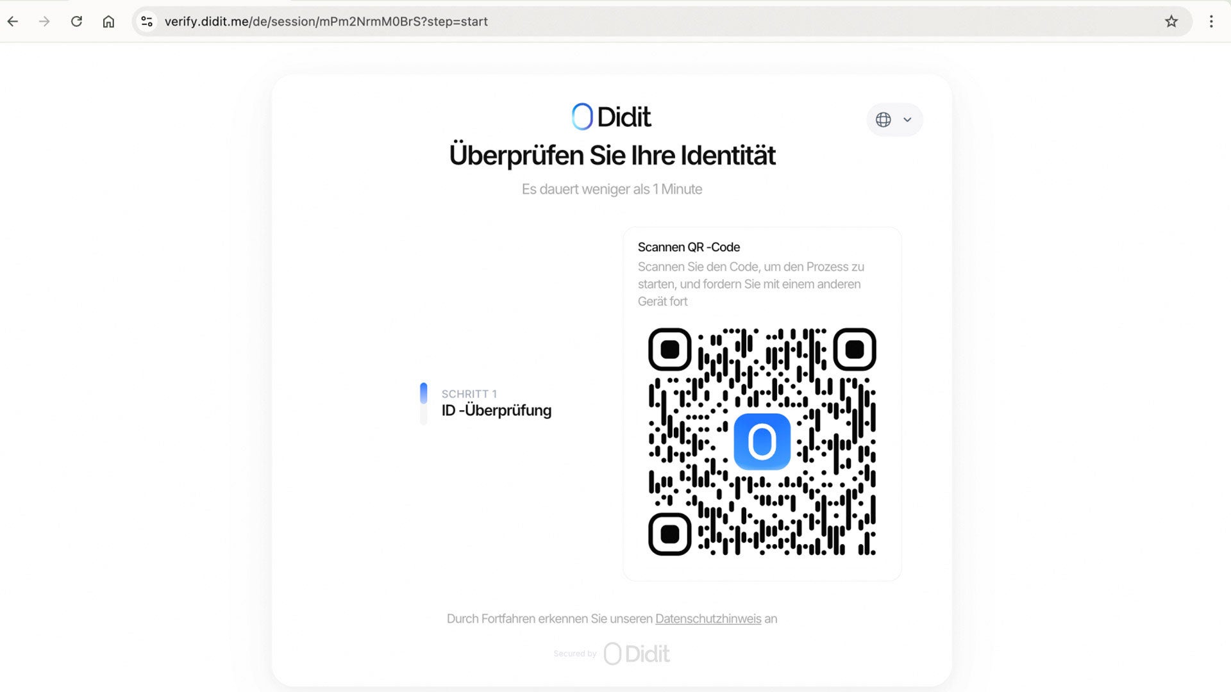Click the QR scan instructions paragraph
Screen dimensions: 1231x692
click(751, 284)
